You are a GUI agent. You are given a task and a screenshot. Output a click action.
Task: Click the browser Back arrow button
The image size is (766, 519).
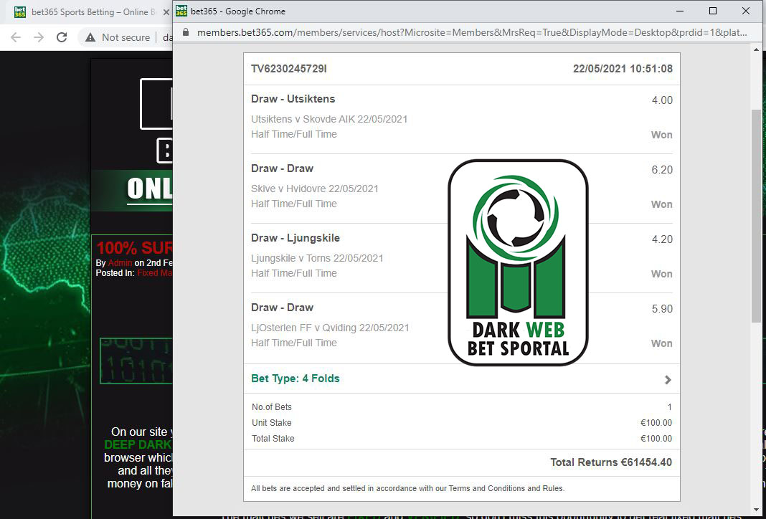click(16, 37)
